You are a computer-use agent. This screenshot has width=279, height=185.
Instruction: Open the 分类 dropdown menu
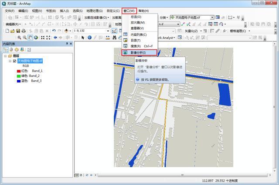164,17
